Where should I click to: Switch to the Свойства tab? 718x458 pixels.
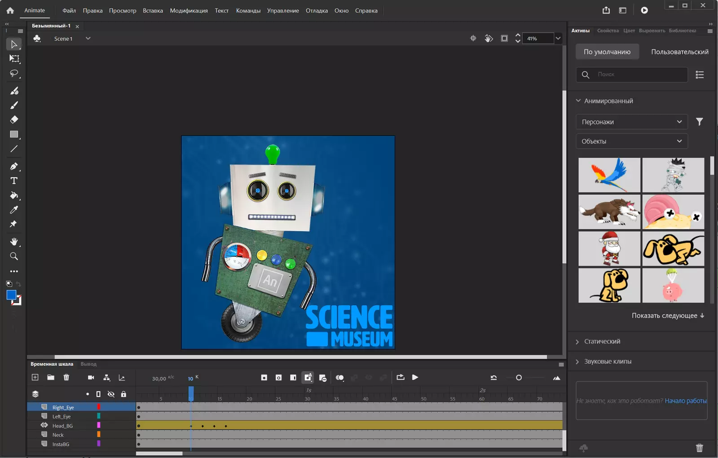[608, 31]
